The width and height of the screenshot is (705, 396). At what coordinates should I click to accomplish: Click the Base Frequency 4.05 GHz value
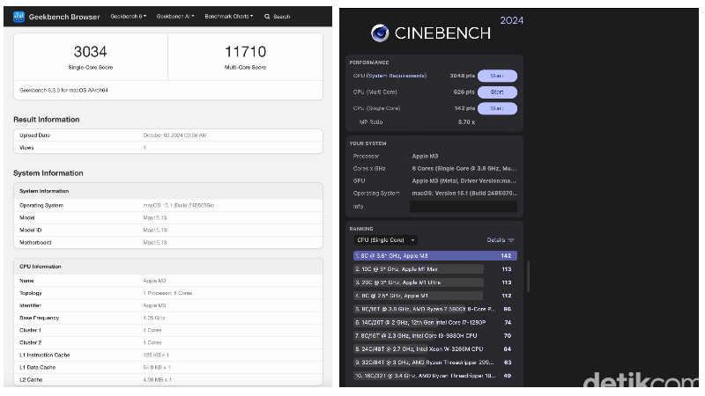point(154,318)
